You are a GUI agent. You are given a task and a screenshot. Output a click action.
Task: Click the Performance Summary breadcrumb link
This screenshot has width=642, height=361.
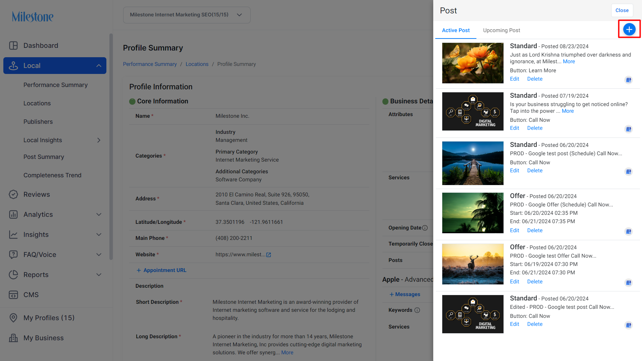[x=150, y=64]
